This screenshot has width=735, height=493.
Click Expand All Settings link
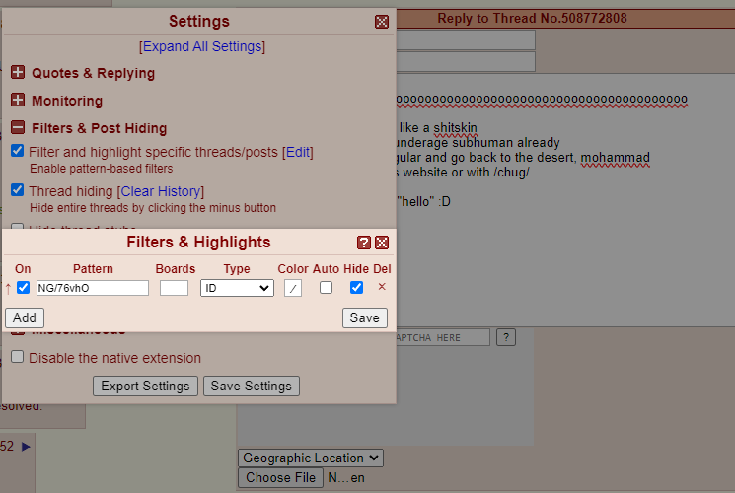[202, 46]
